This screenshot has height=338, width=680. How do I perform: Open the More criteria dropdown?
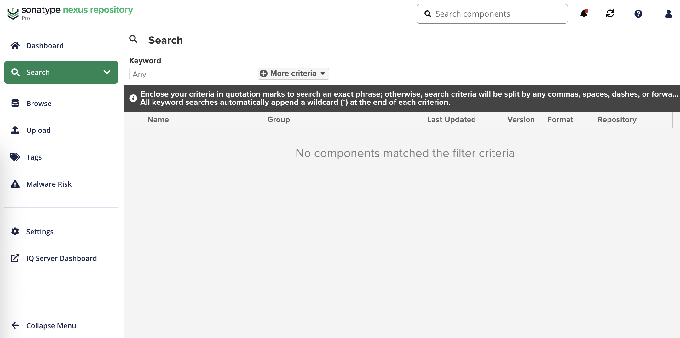point(293,73)
